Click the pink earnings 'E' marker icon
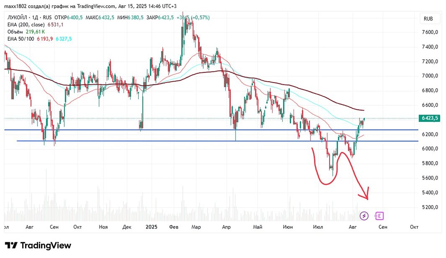The height and width of the screenshot is (258, 446). pos(379,216)
